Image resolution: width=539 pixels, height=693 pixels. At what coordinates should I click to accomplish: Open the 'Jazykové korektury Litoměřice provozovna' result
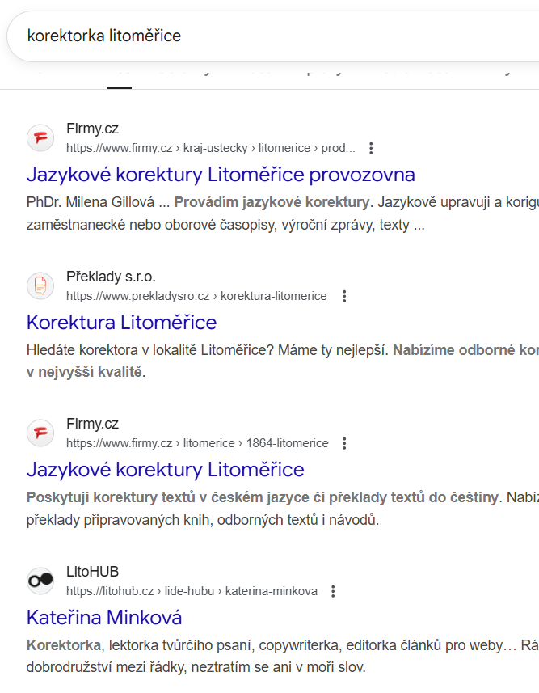(221, 175)
